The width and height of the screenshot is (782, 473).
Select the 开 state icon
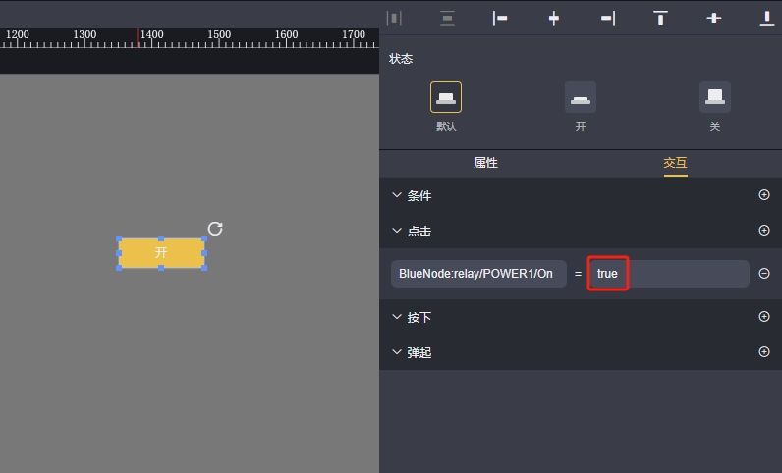[x=581, y=97]
